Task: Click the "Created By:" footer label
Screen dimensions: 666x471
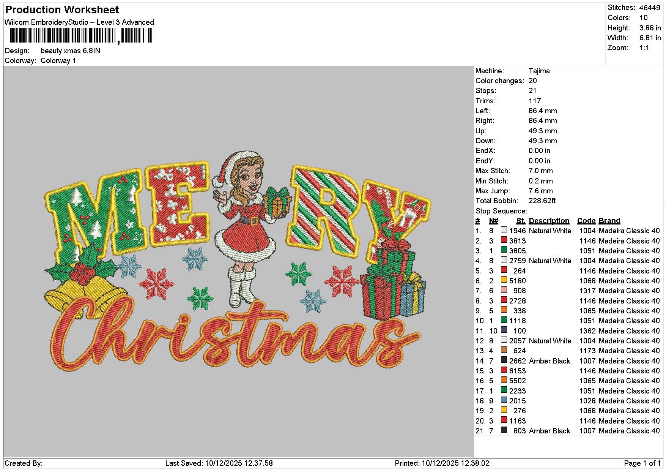Action: [x=24, y=463]
